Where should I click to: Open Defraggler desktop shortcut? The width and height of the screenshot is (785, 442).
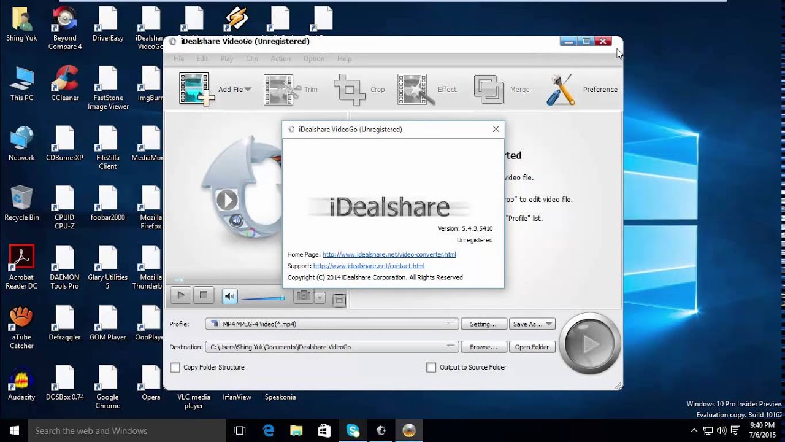tap(64, 324)
